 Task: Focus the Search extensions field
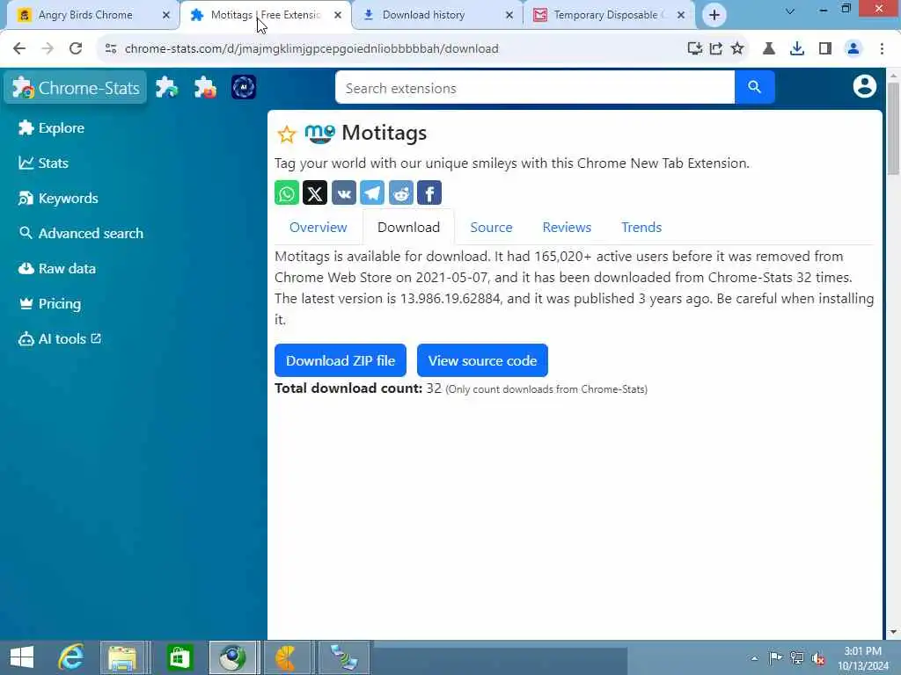pyautogui.click(x=535, y=87)
